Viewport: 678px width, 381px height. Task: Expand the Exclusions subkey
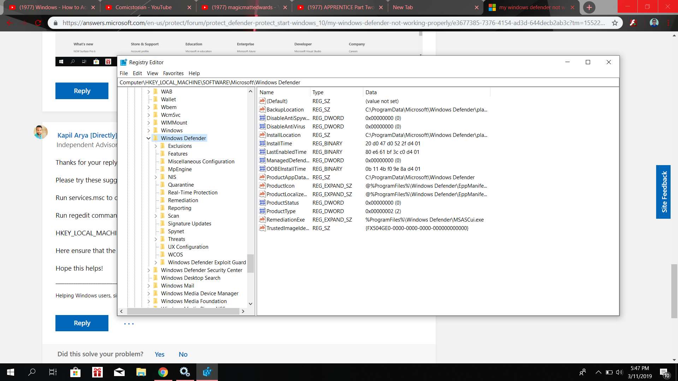tap(156, 146)
